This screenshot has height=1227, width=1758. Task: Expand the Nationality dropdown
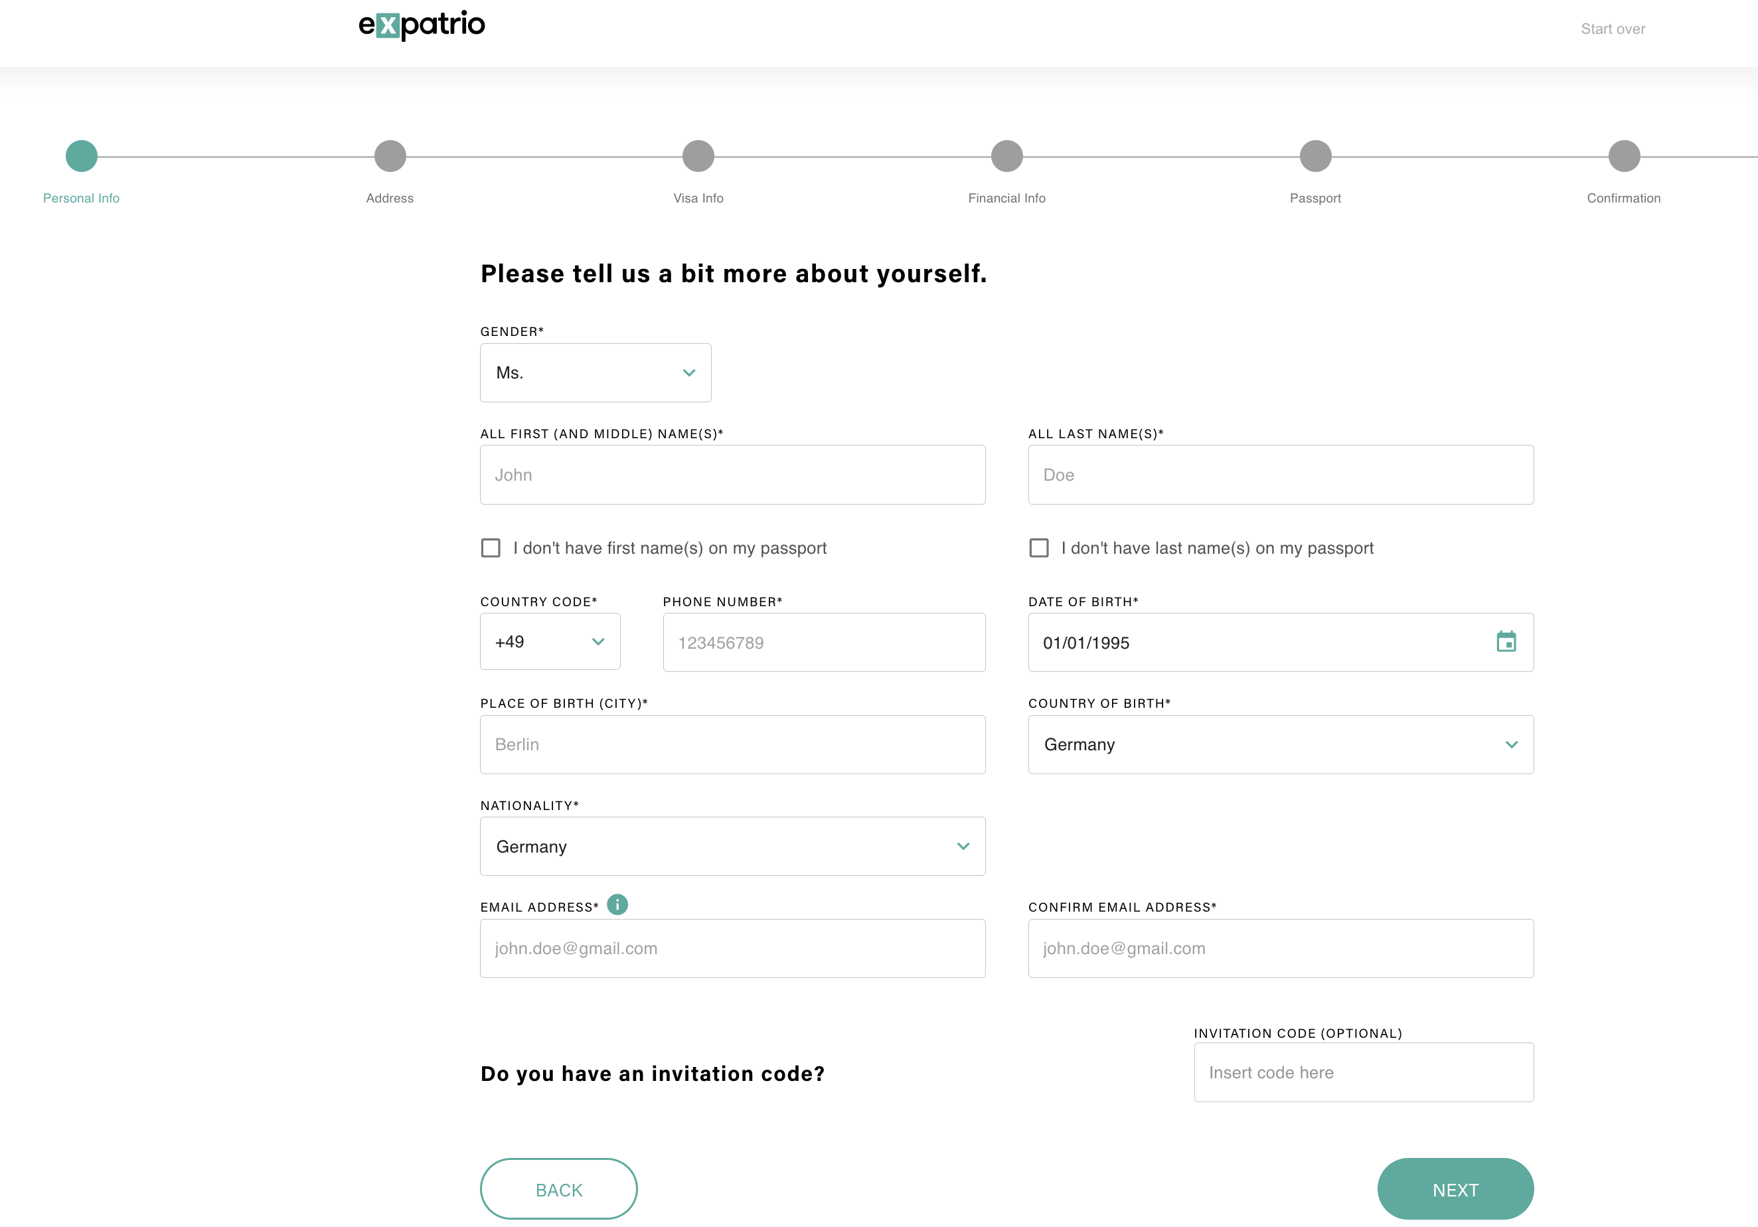[x=732, y=847]
